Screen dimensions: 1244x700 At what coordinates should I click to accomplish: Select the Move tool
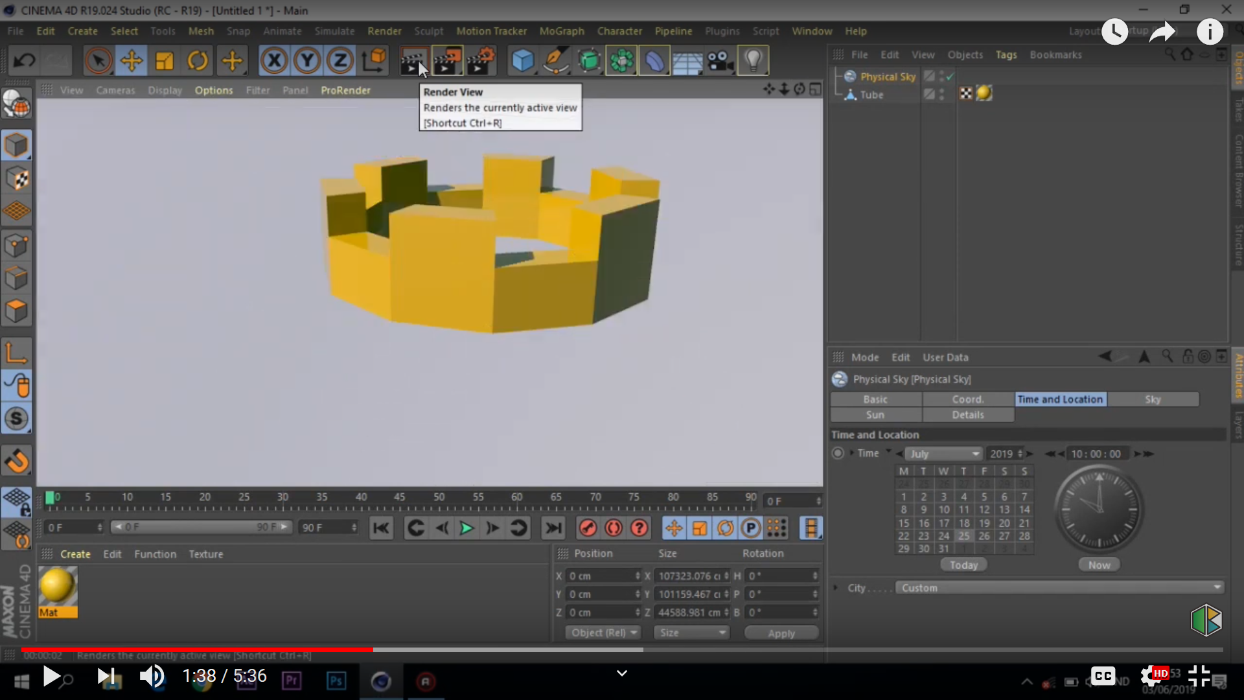tap(132, 61)
